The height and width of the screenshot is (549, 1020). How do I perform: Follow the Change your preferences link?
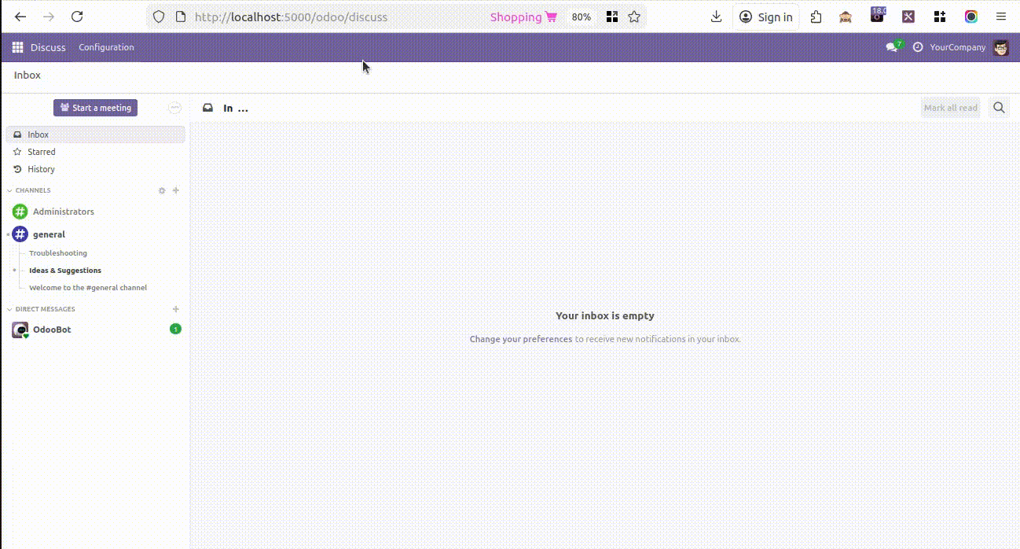coord(521,339)
